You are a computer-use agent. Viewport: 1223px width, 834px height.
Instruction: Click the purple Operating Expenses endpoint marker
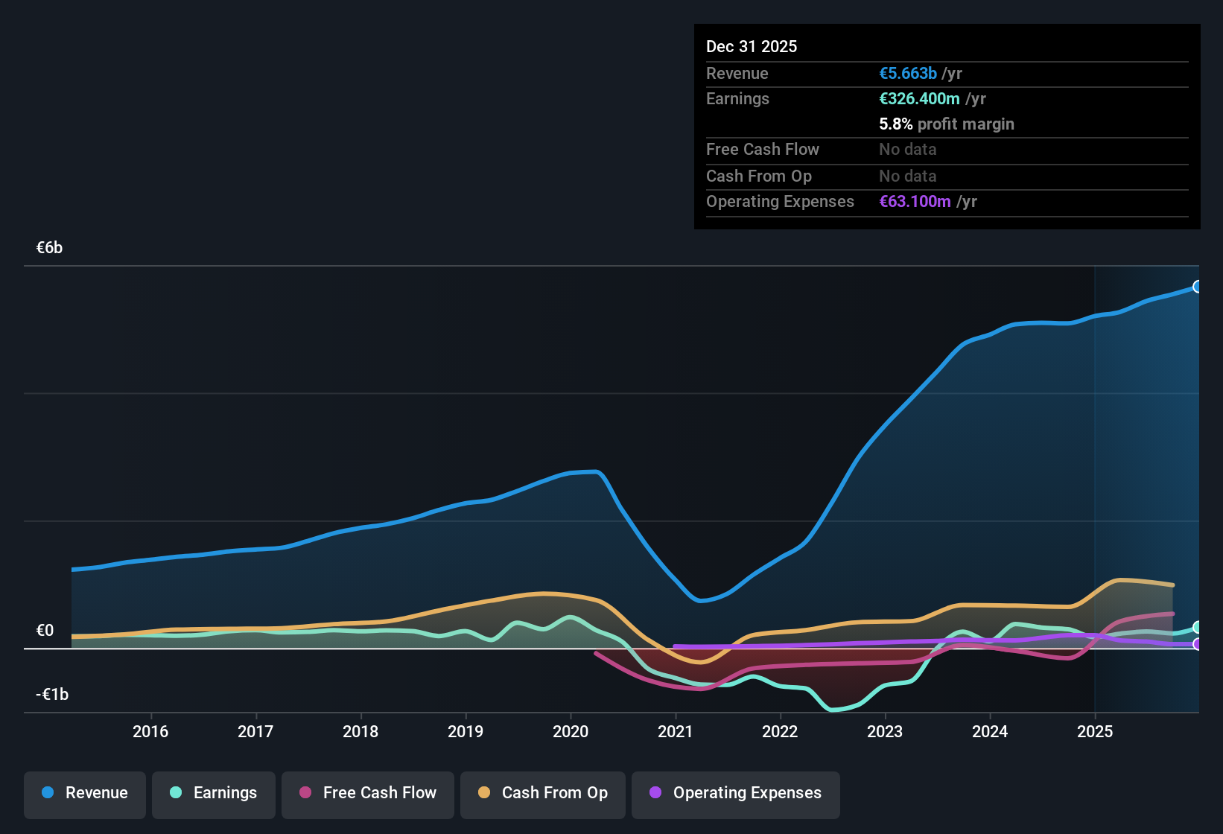[1197, 644]
